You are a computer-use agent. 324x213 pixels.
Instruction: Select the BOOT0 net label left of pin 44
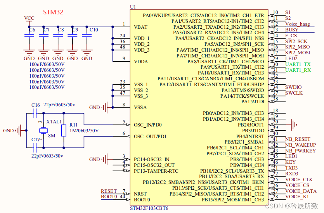pos(109,196)
